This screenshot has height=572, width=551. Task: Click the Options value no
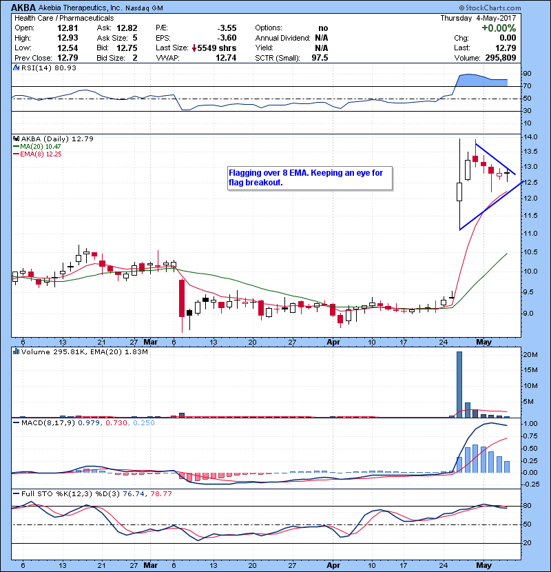[x=323, y=28]
